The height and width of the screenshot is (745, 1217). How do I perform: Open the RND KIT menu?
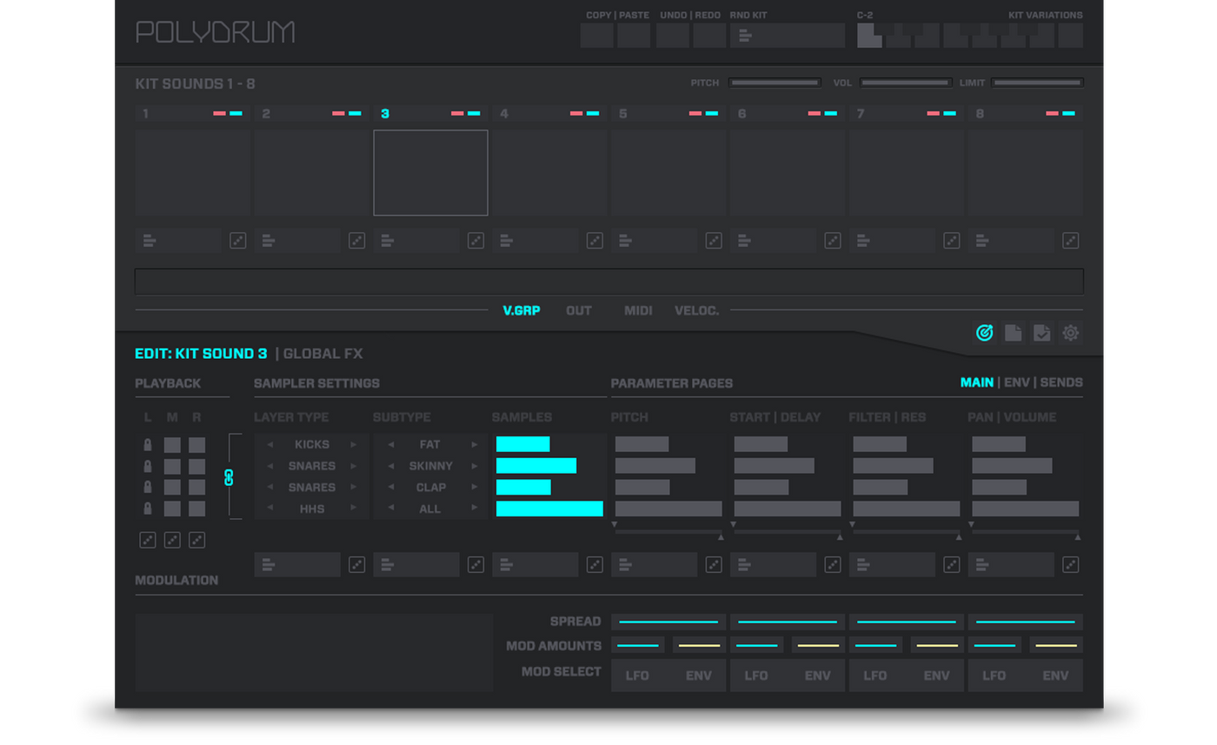[x=787, y=36]
